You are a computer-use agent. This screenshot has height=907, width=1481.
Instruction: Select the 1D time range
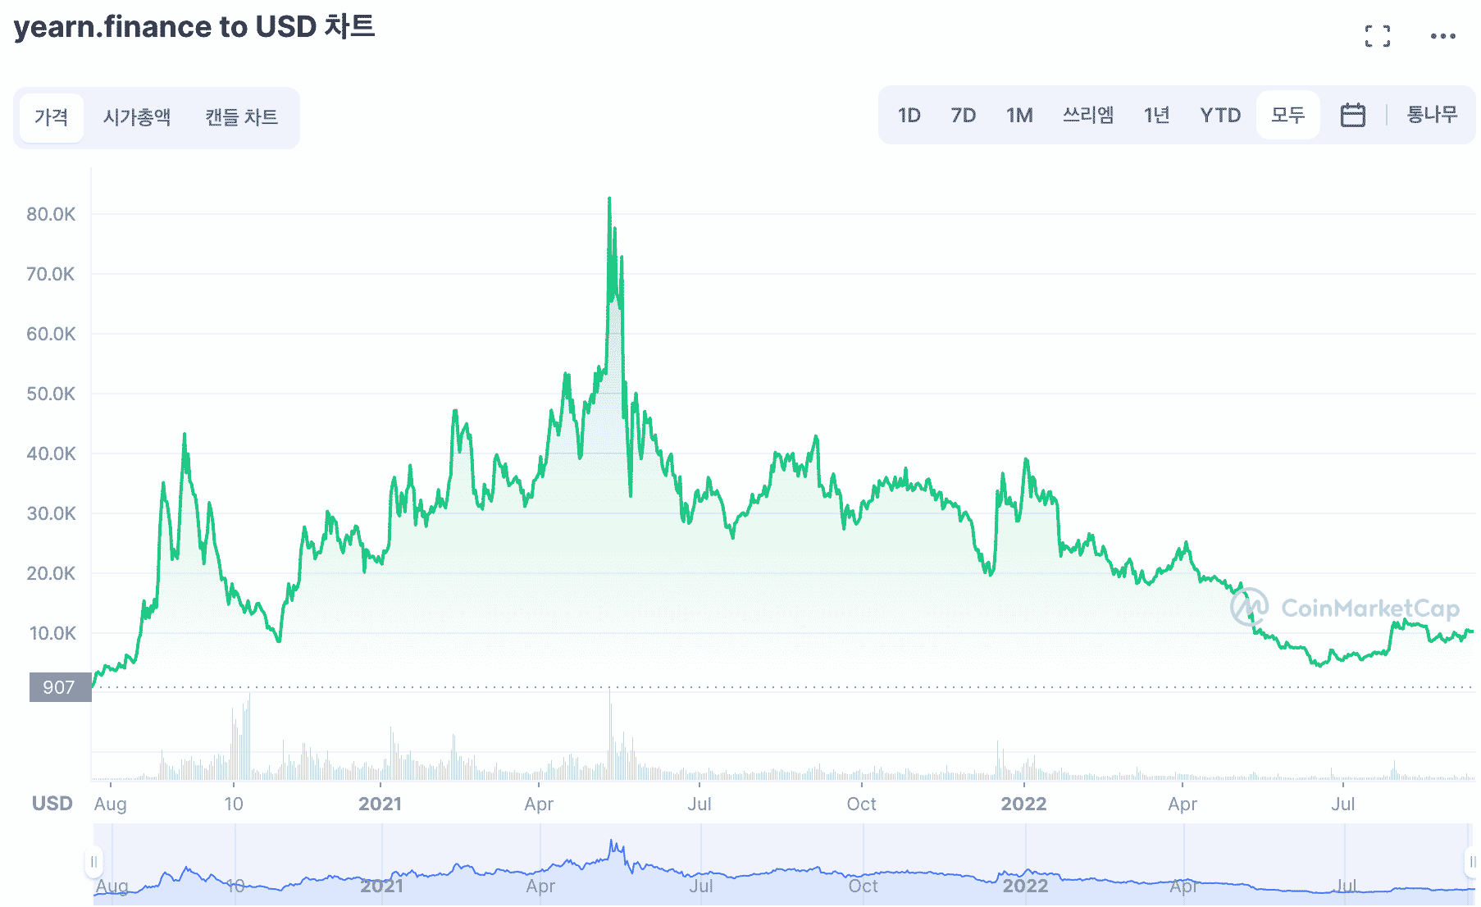[x=909, y=115]
